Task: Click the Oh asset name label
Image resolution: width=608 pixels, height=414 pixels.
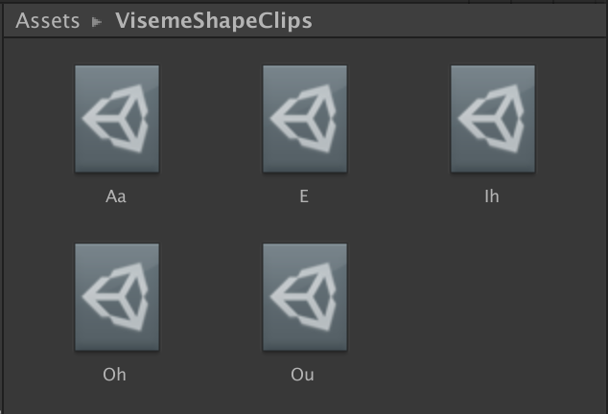Action: [x=114, y=375]
